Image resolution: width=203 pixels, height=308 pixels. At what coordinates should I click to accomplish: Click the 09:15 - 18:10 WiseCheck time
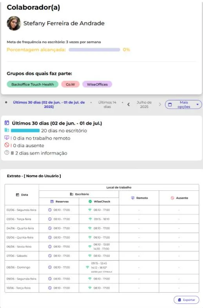101,219
